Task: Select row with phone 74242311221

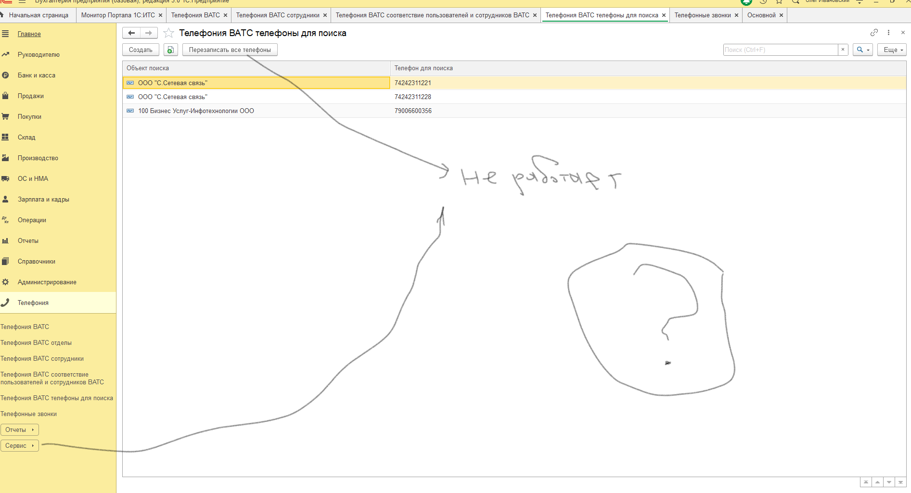Action: click(x=514, y=83)
